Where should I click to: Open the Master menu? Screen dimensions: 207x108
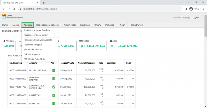[16, 25]
